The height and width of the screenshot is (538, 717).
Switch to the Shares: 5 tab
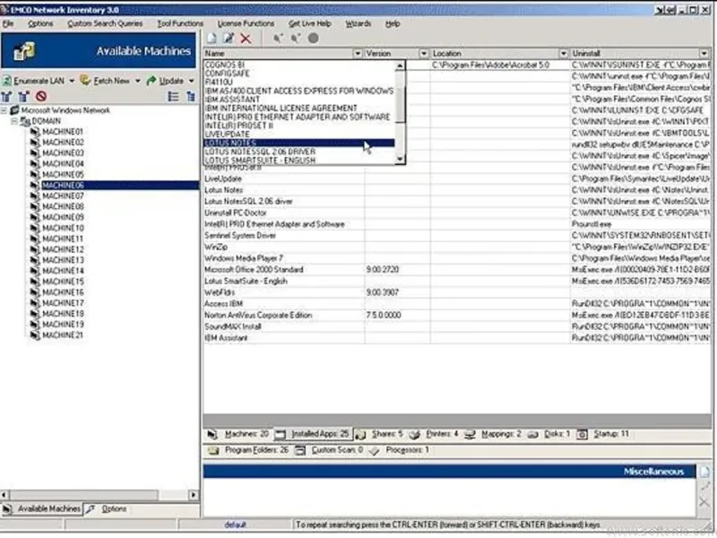[x=379, y=434]
